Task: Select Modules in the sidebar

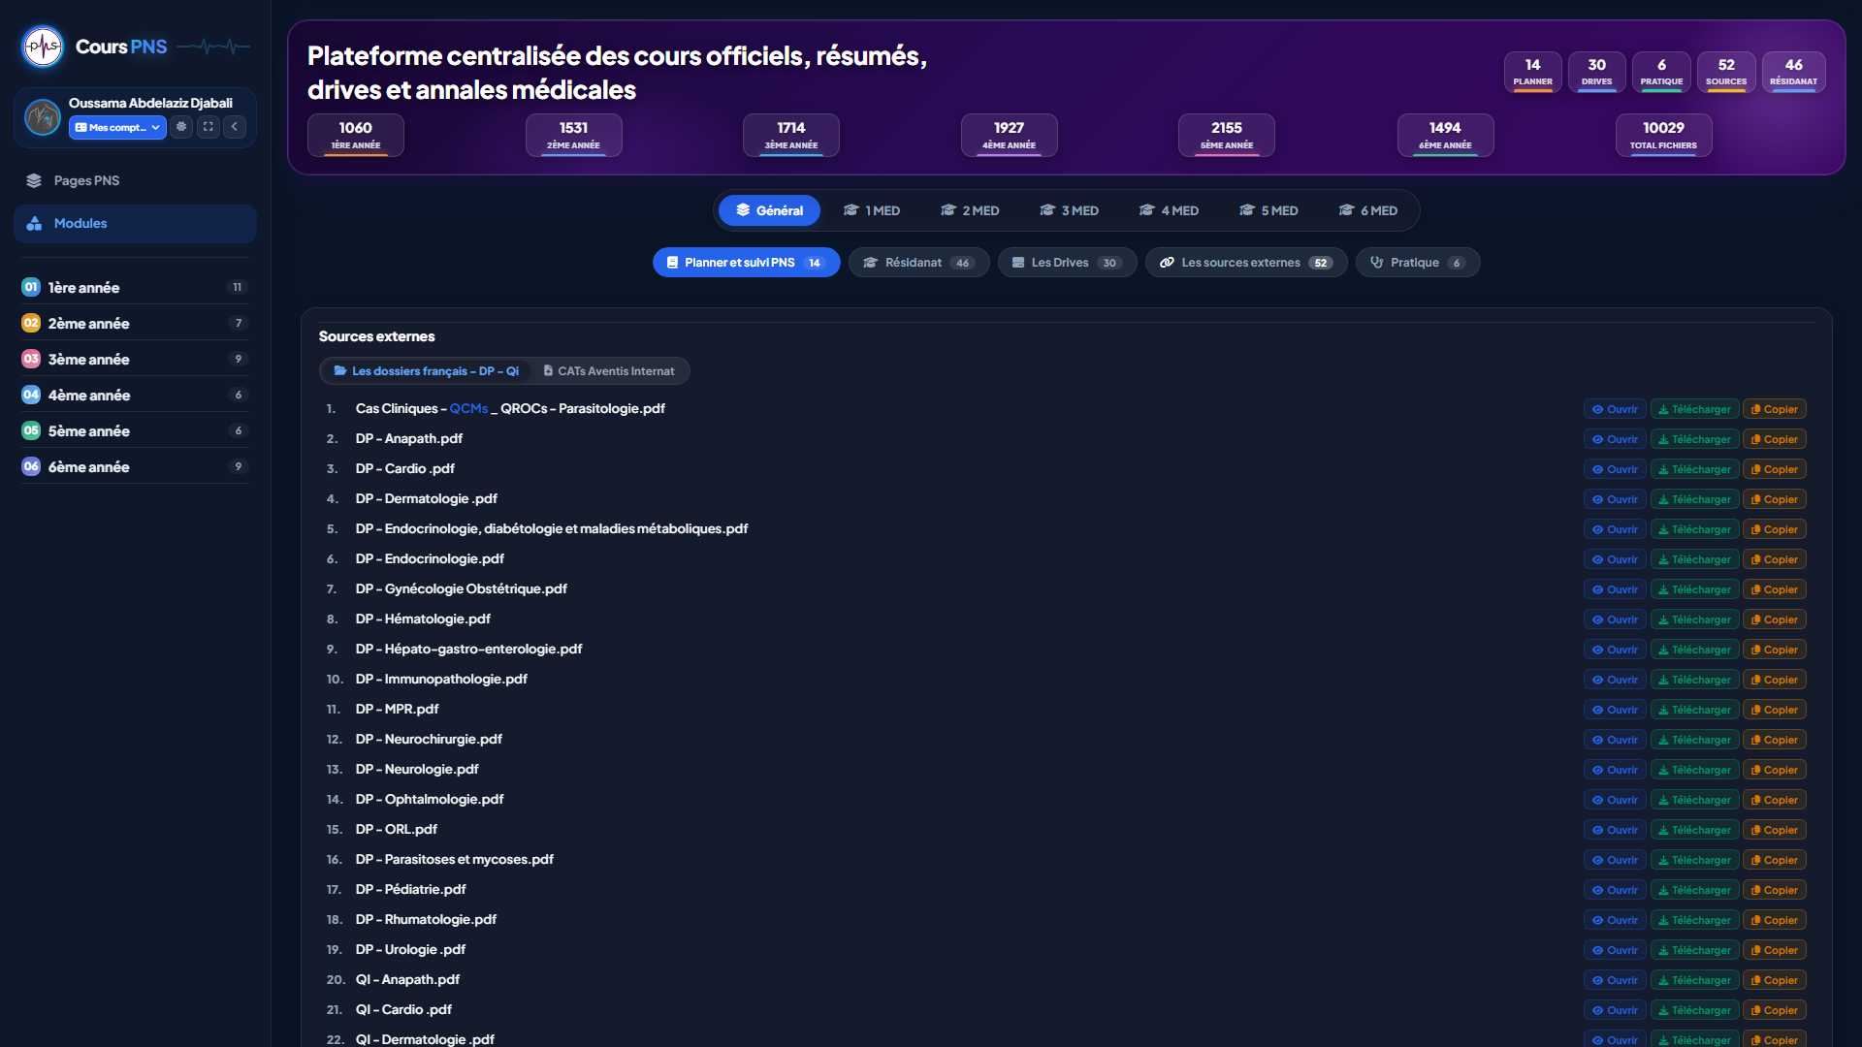Action: [x=135, y=223]
